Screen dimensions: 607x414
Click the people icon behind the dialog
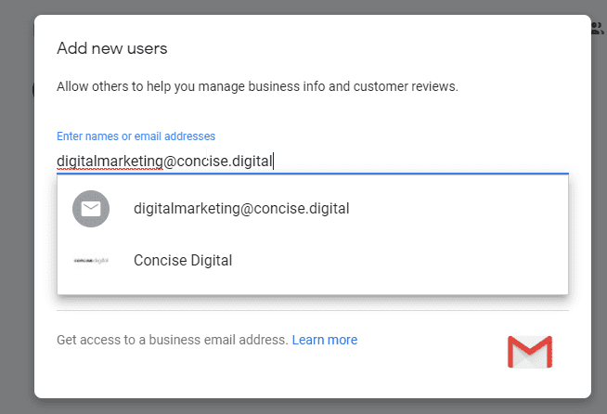coord(598,28)
